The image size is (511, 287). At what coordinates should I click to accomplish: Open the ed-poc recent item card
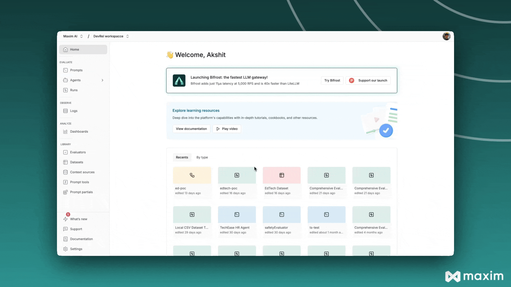192,175
